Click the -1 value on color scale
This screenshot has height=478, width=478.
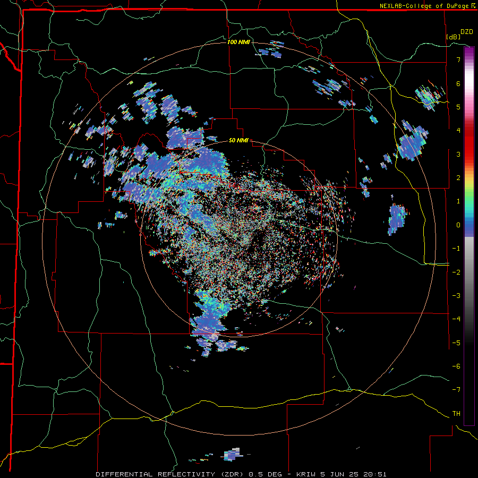click(x=456, y=249)
